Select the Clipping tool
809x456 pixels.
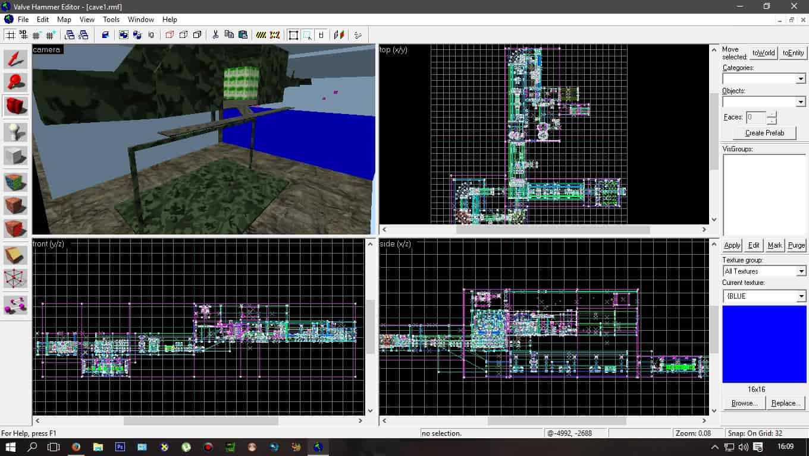[x=15, y=255]
